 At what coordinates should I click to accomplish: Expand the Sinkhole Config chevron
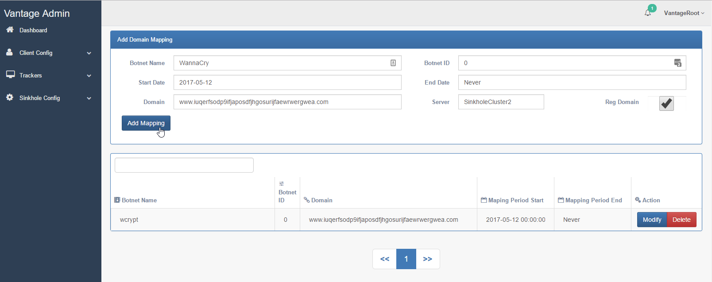tap(89, 98)
